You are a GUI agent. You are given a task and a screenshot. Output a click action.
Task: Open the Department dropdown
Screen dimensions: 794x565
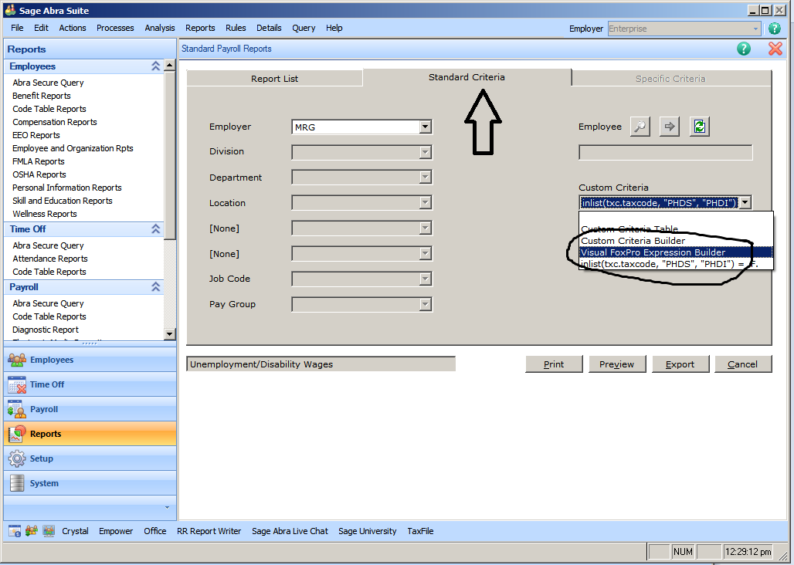(426, 177)
